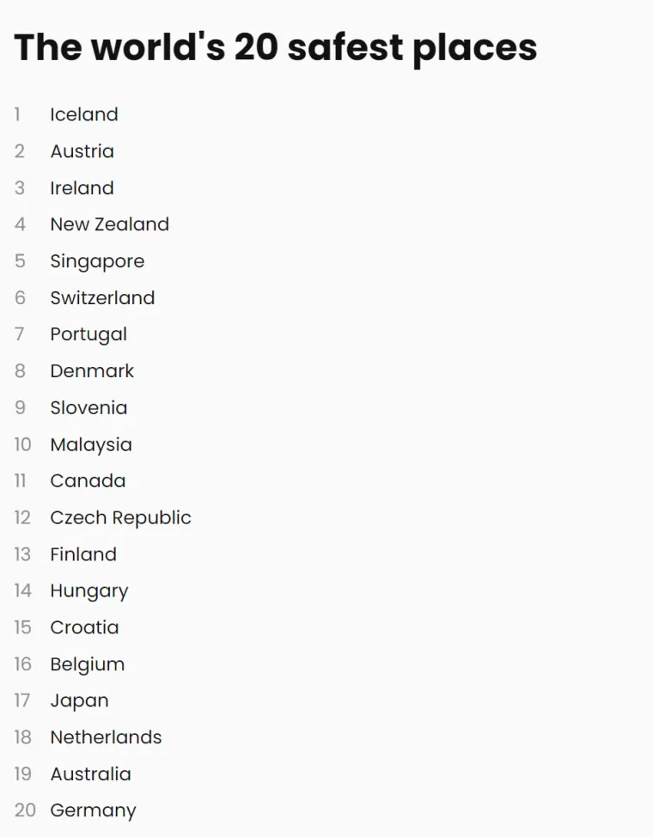Click Malaysia in the list
653x837 pixels.
click(x=91, y=444)
